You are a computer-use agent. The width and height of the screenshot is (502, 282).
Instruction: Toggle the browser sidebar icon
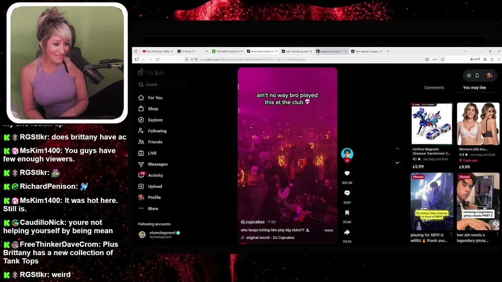[x=137, y=60]
